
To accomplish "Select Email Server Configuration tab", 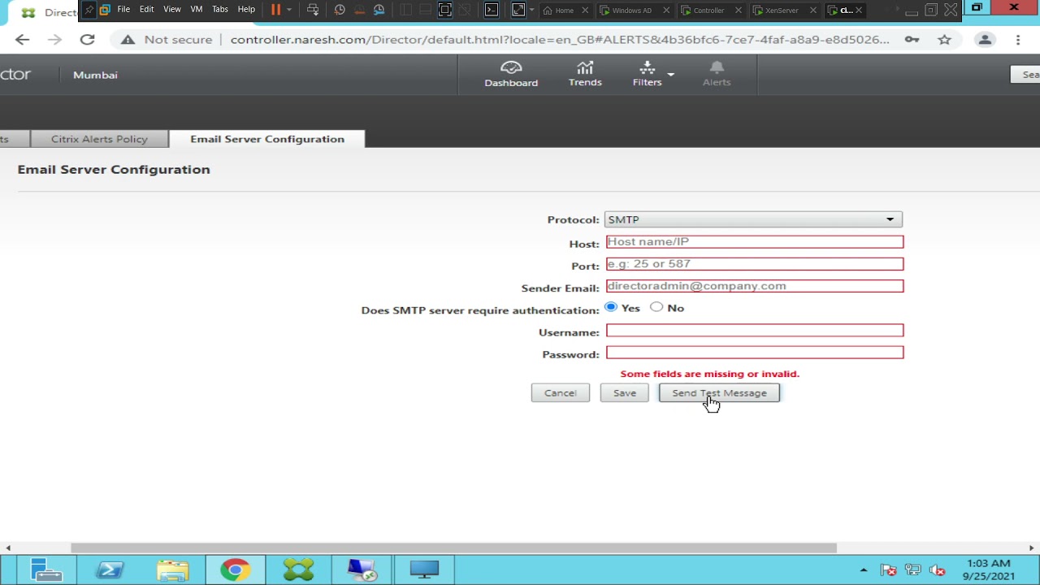I will tap(267, 139).
